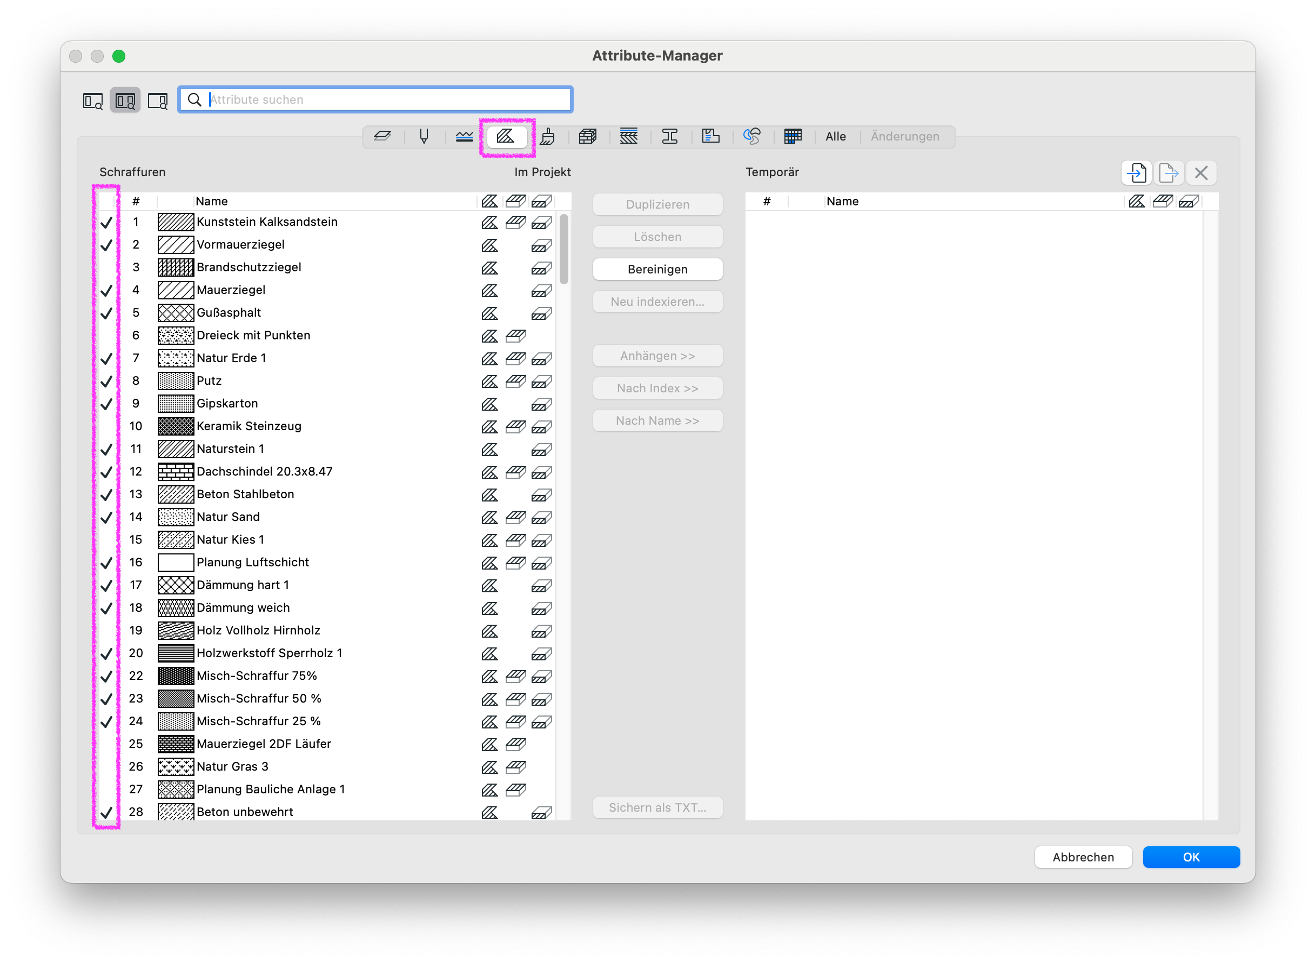Open the Building Materials attribute tab
This screenshot has height=963, width=1316.
587,136
